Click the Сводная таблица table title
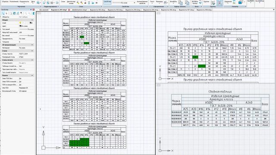The width and height of the screenshot is (276, 155). tap(220, 92)
